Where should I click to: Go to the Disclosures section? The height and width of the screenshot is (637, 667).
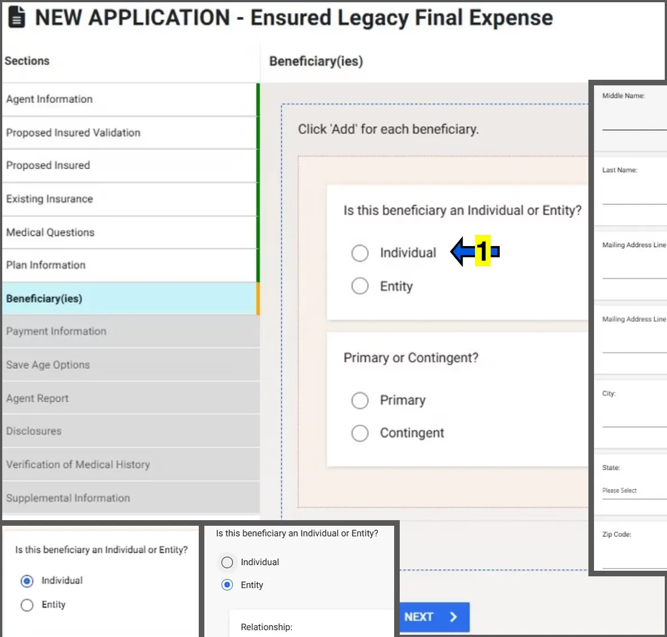coord(131,431)
